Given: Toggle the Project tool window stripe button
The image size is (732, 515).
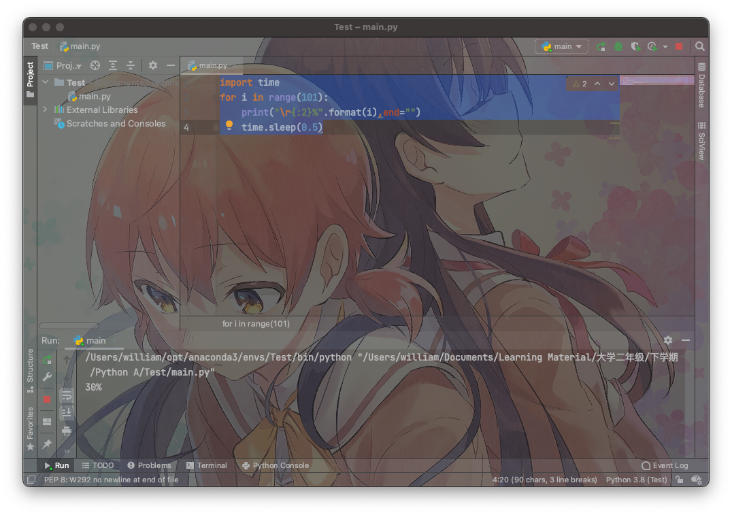Looking at the screenshot, I should (30, 80).
